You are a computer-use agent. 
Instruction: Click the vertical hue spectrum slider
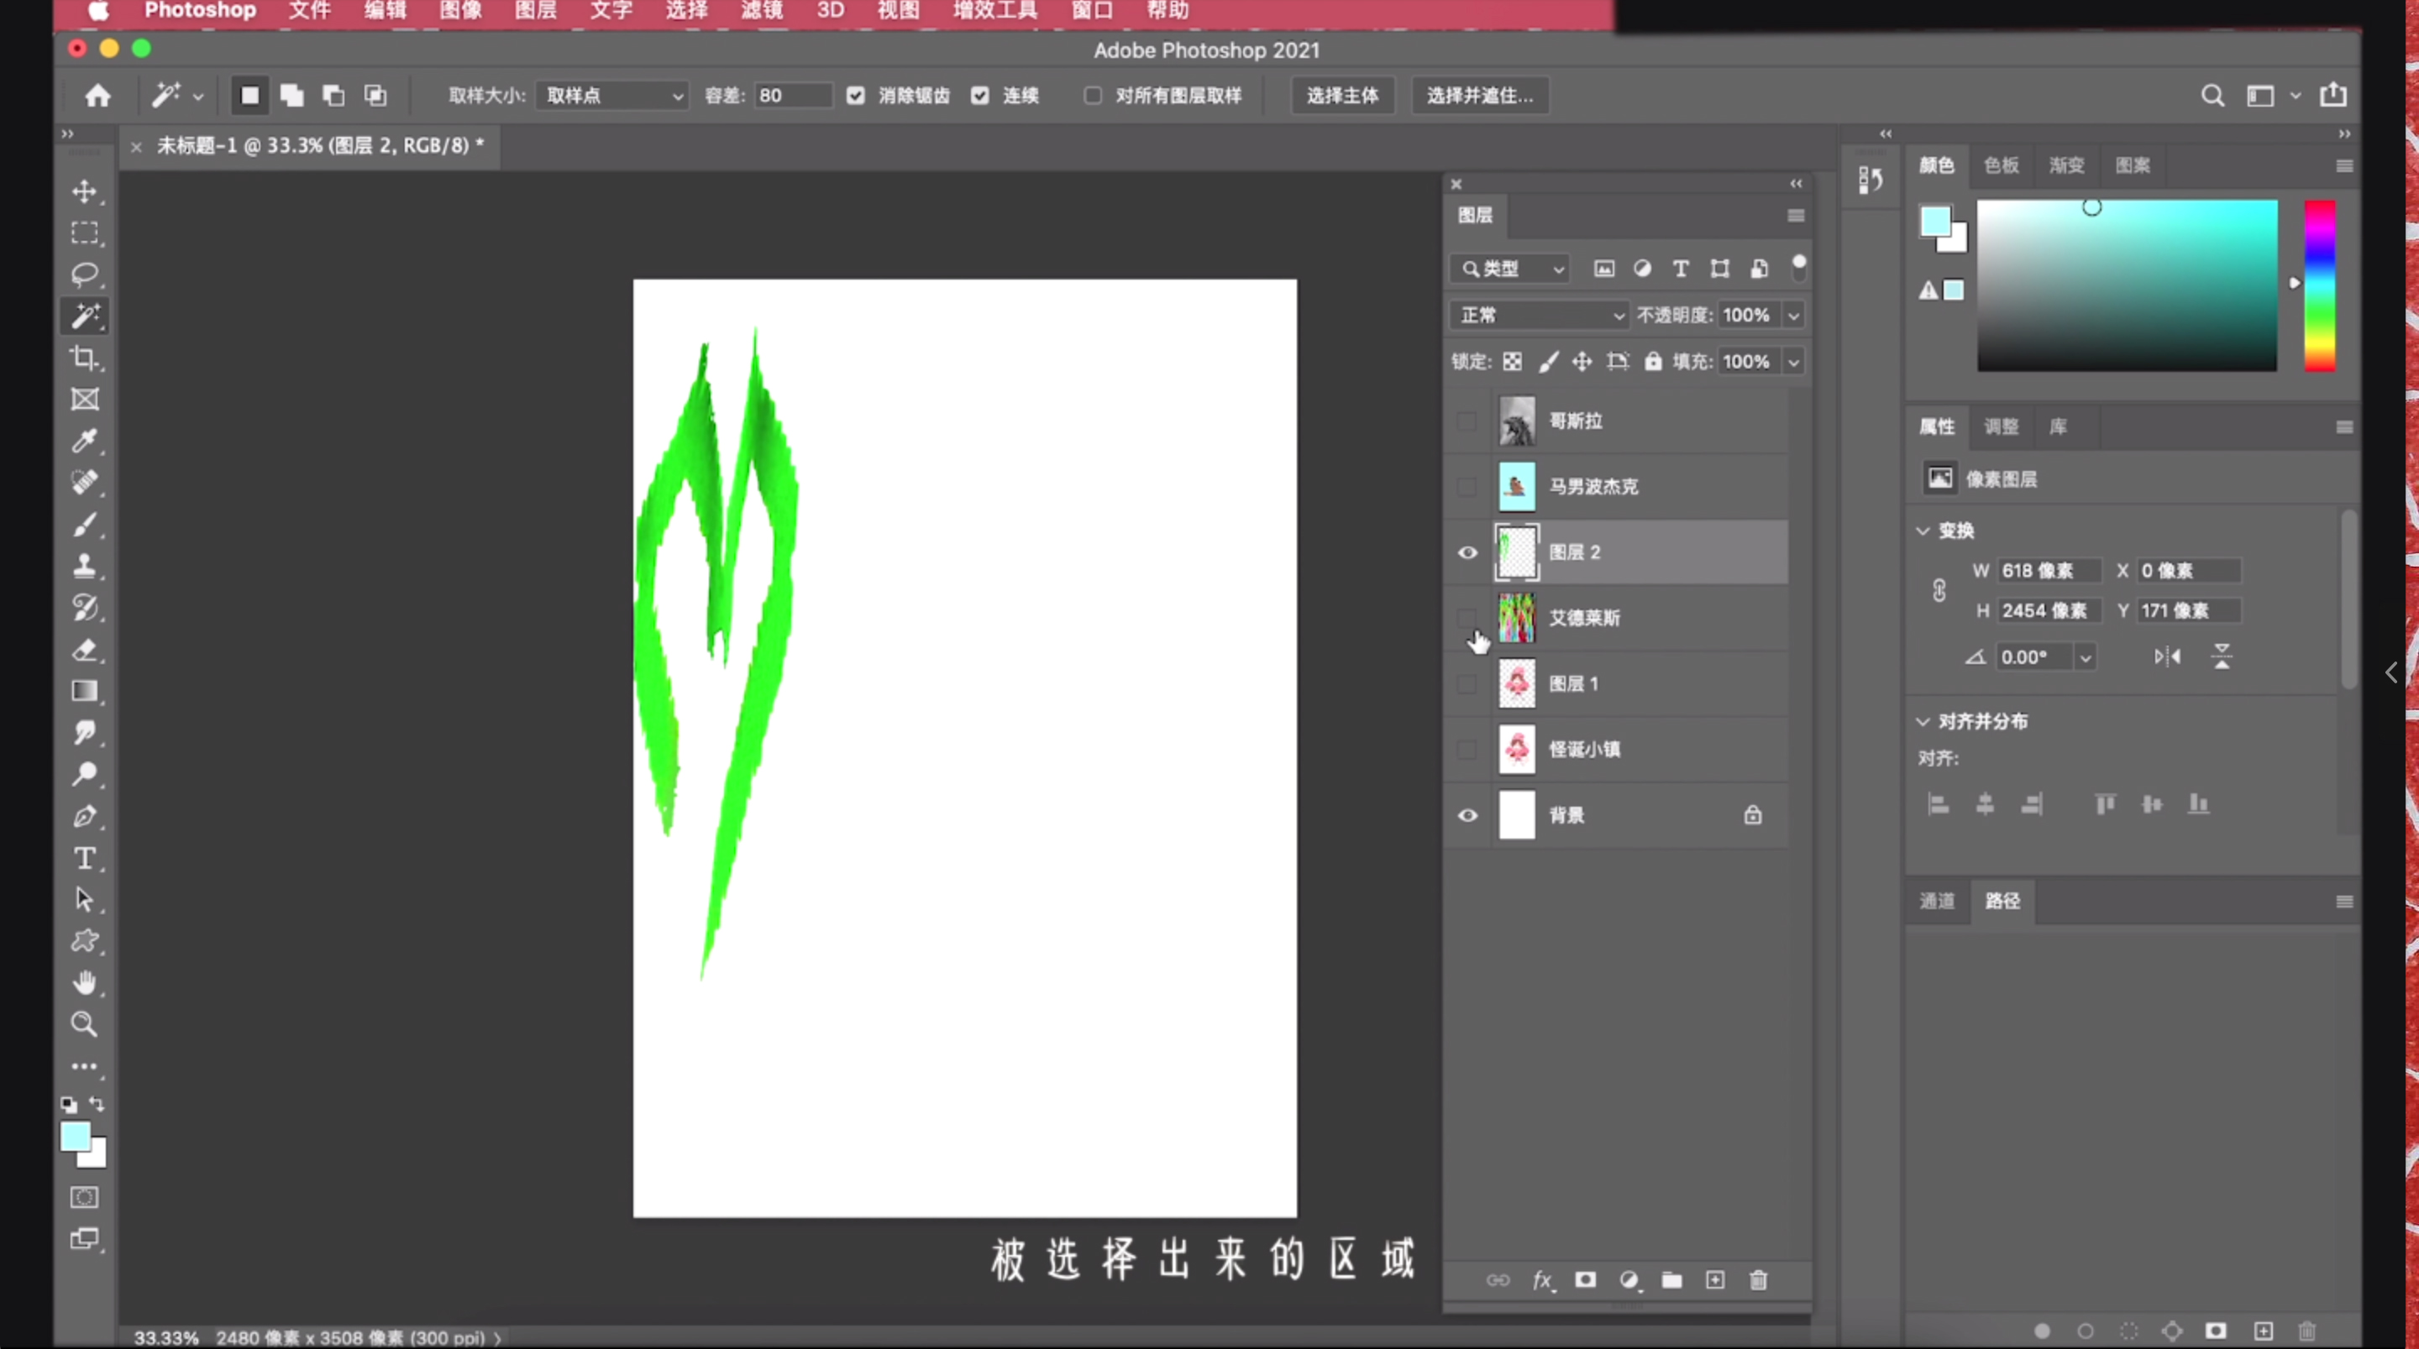click(x=2318, y=285)
